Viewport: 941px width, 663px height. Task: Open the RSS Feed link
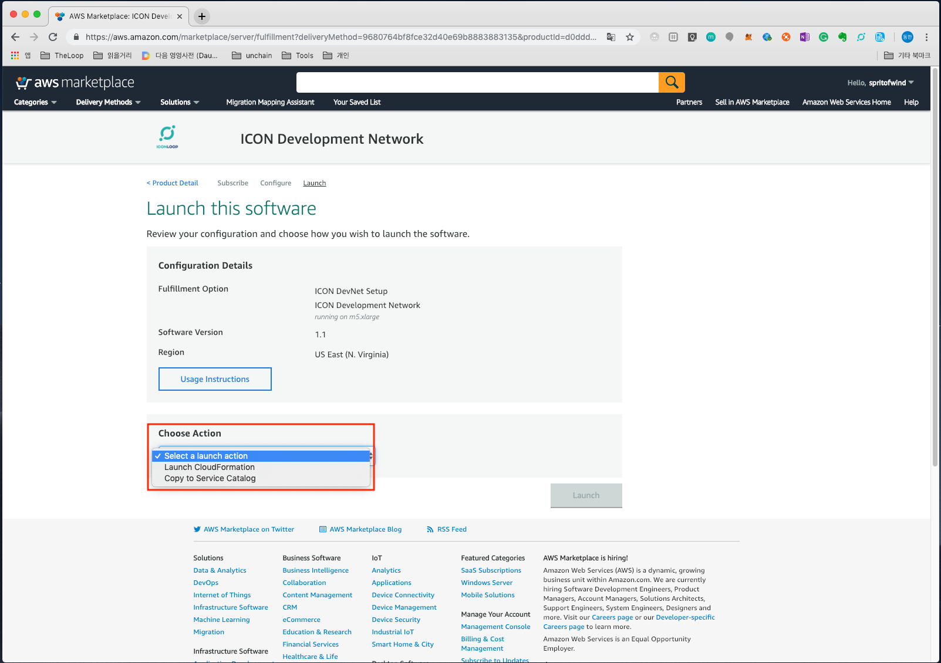[446, 529]
